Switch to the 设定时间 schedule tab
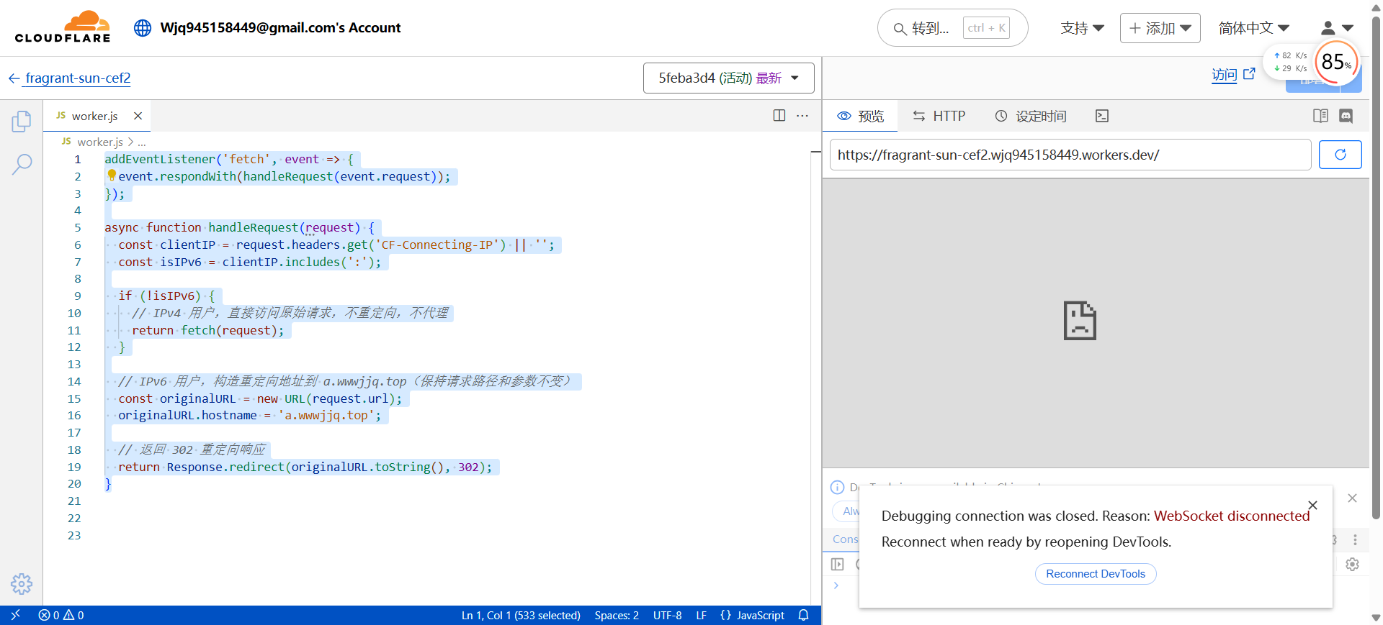 pyautogui.click(x=1031, y=116)
